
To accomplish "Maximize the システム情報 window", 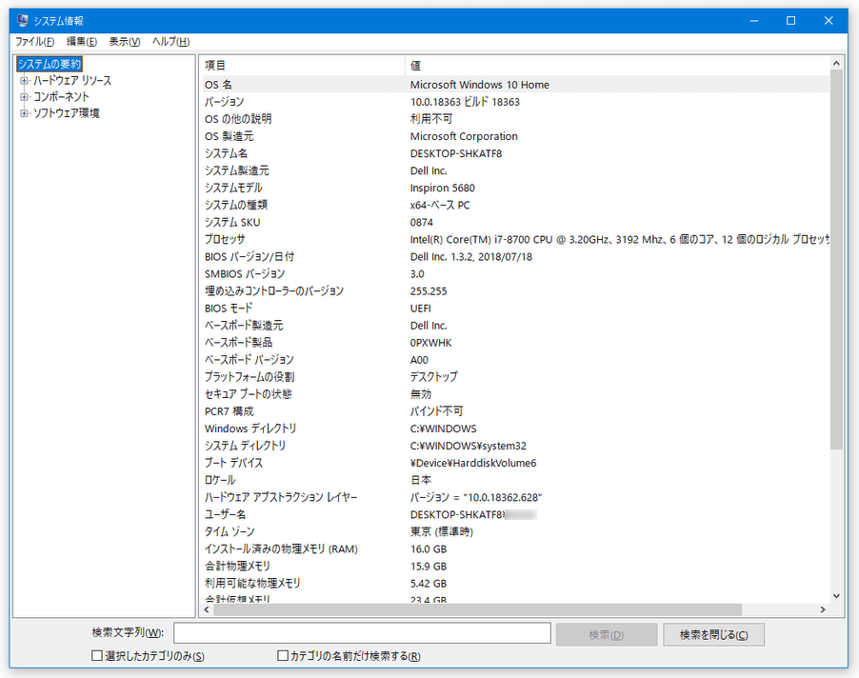I will click(791, 21).
